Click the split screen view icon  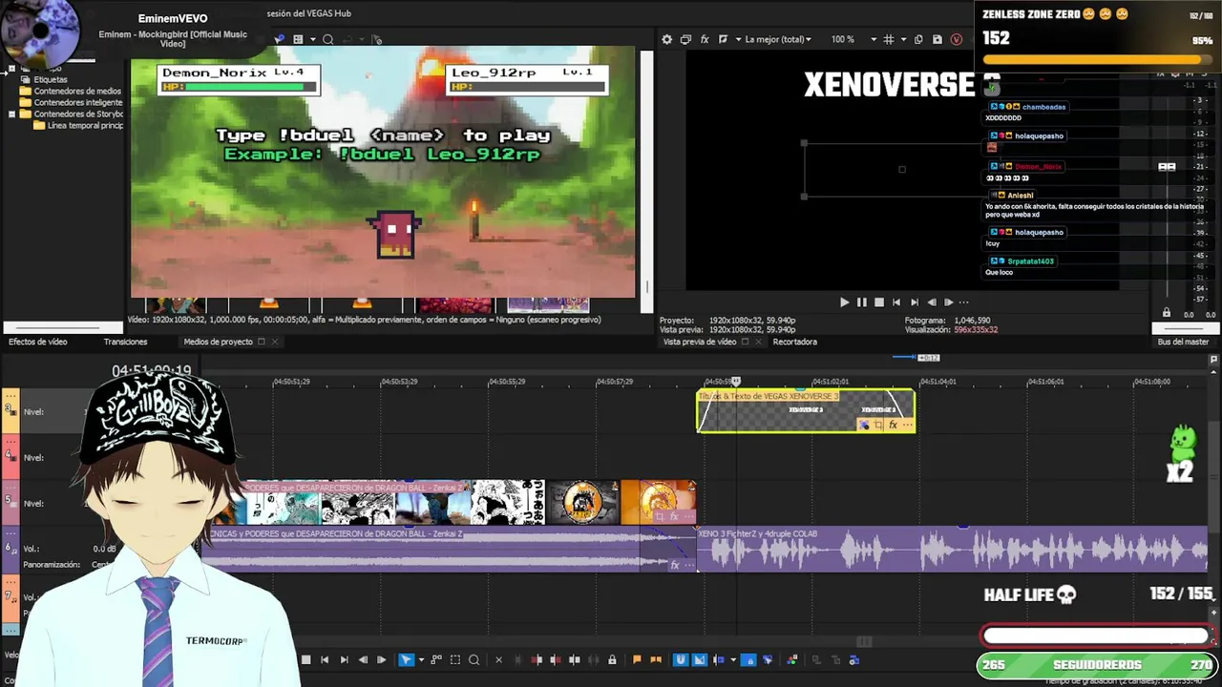click(723, 39)
